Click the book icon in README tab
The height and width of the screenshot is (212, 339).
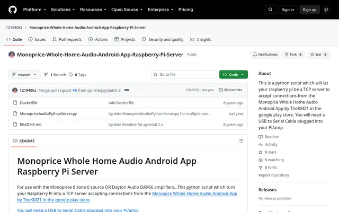click(15, 141)
